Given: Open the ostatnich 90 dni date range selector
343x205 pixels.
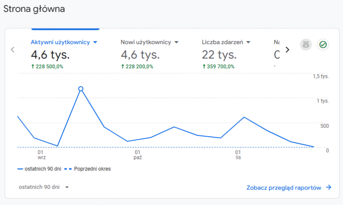Looking at the screenshot, I should [x=44, y=187].
